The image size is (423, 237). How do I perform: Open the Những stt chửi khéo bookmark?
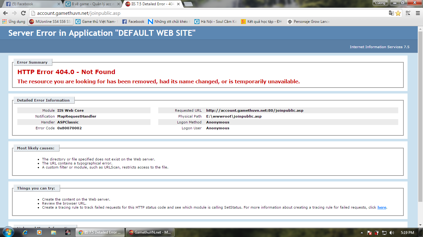[169, 22]
